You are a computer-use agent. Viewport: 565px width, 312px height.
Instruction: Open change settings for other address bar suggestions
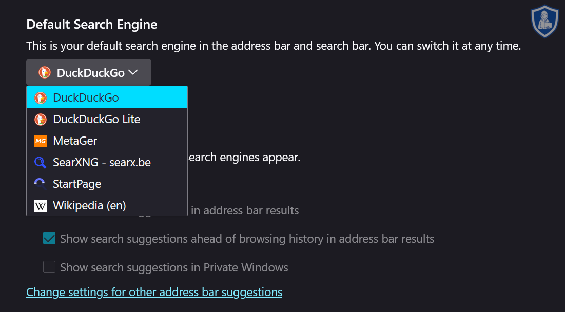pyautogui.click(x=154, y=291)
